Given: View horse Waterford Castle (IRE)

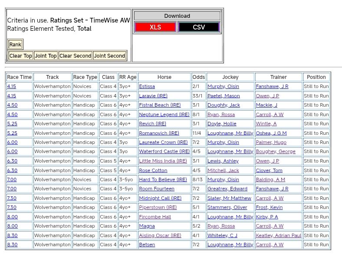Looking at the screenshot, I should (164, 152).
